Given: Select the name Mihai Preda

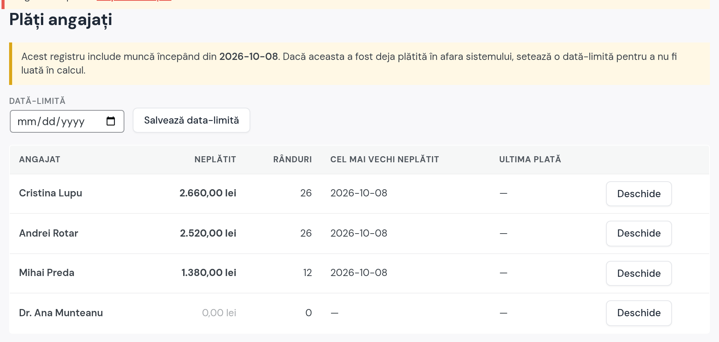Looking at the screenshot, I should (x=47, y=273).
